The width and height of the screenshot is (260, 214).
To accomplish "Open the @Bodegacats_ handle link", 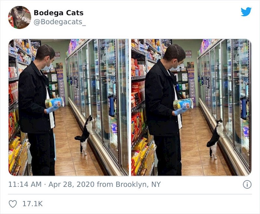I will (60, 22).
